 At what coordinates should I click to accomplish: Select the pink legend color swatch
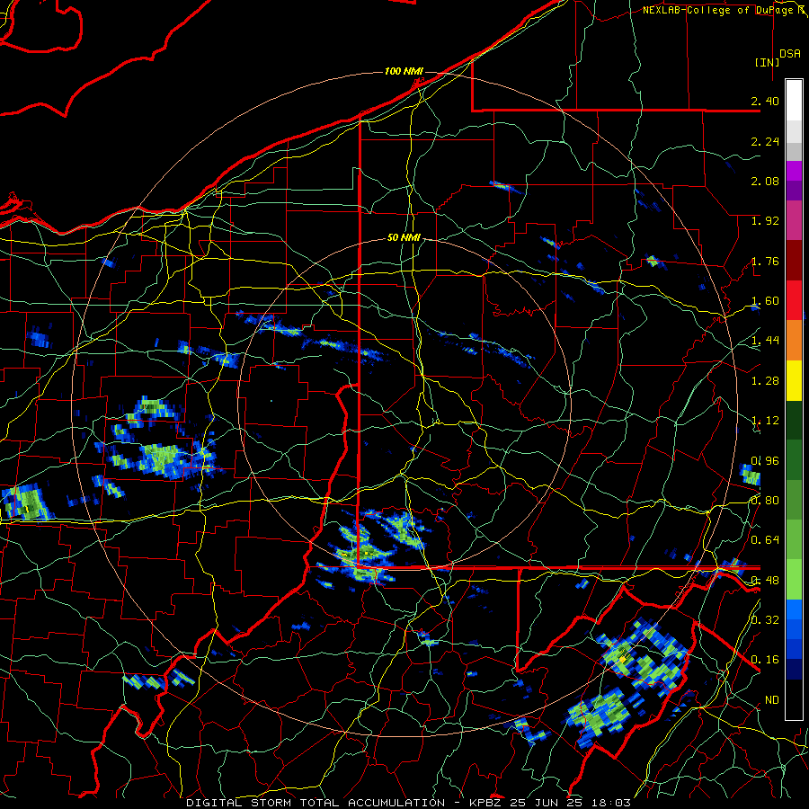tap(794, 220)
